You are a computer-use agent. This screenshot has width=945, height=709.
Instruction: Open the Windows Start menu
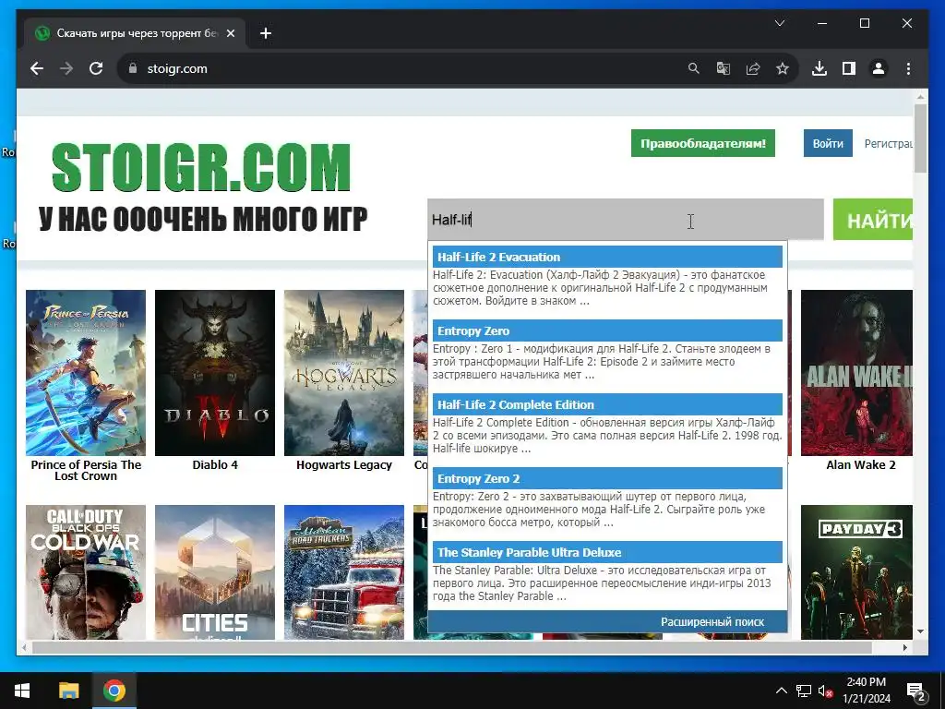tap(22, 691)
